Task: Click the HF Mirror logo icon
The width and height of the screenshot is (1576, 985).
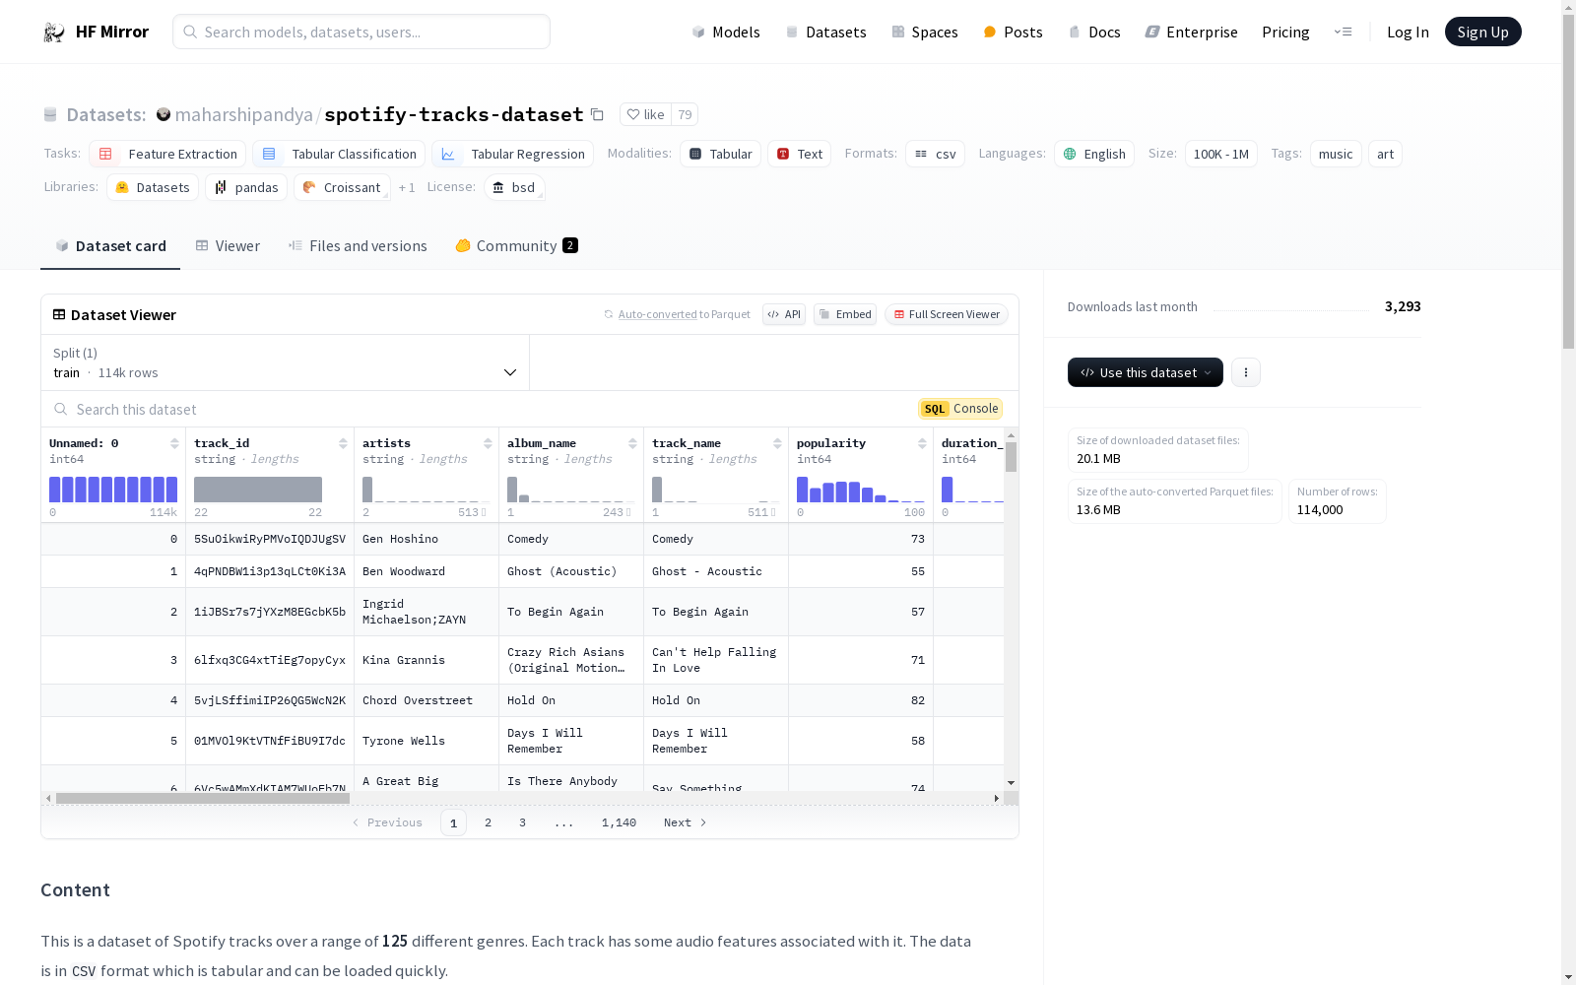Action: [x=54, y=33]
